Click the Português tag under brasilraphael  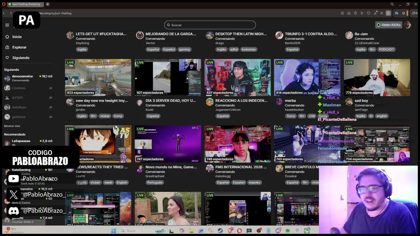pos(155,183)
